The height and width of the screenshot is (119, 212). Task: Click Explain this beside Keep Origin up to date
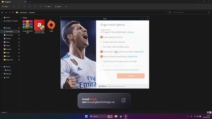(x=139, y=52)
